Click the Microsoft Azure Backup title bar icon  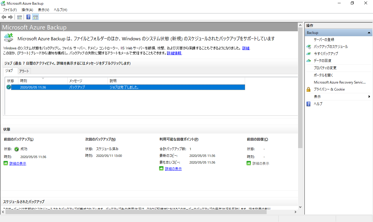click(x=3, y=3)
